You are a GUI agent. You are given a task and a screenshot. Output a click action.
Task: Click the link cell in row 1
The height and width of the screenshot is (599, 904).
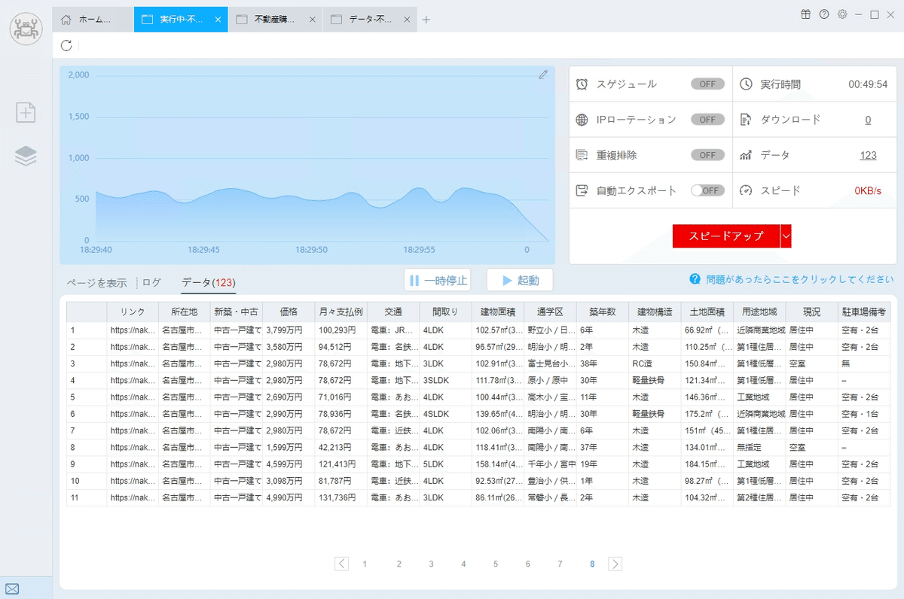(x=132, y=330)
